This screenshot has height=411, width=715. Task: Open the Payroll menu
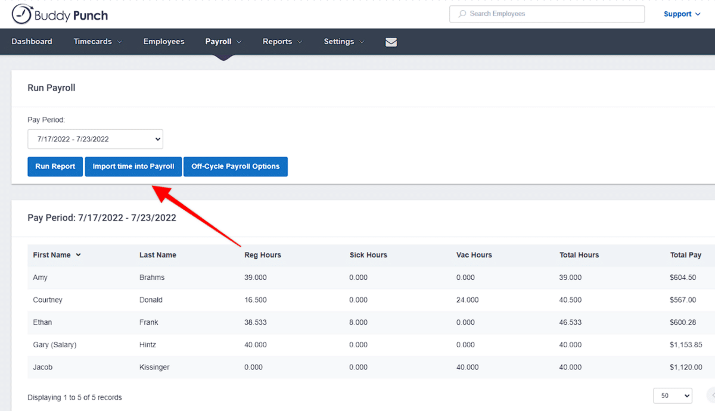tap(223, 42)
